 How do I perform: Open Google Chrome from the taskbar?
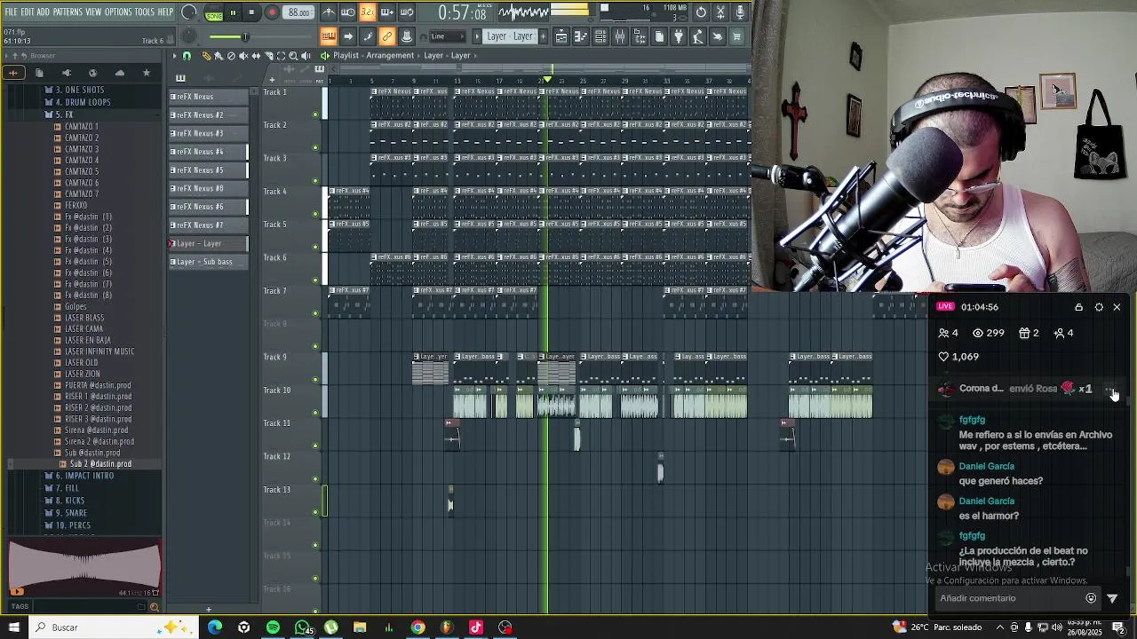(417, 627)
